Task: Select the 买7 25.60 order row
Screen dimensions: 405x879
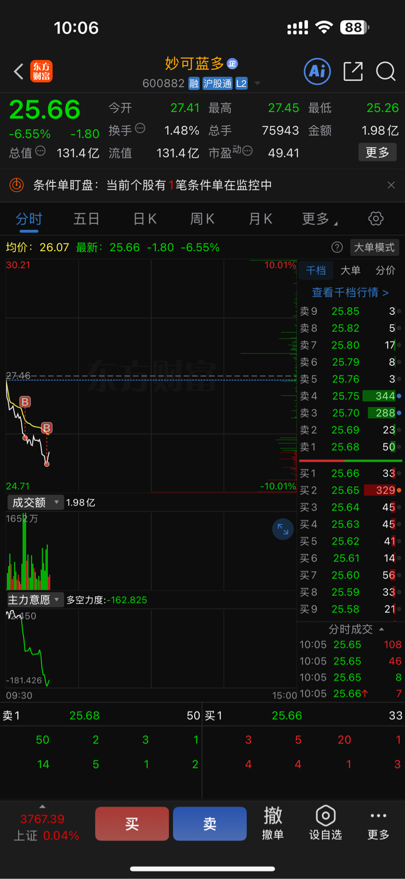Action: click(350, 575)
